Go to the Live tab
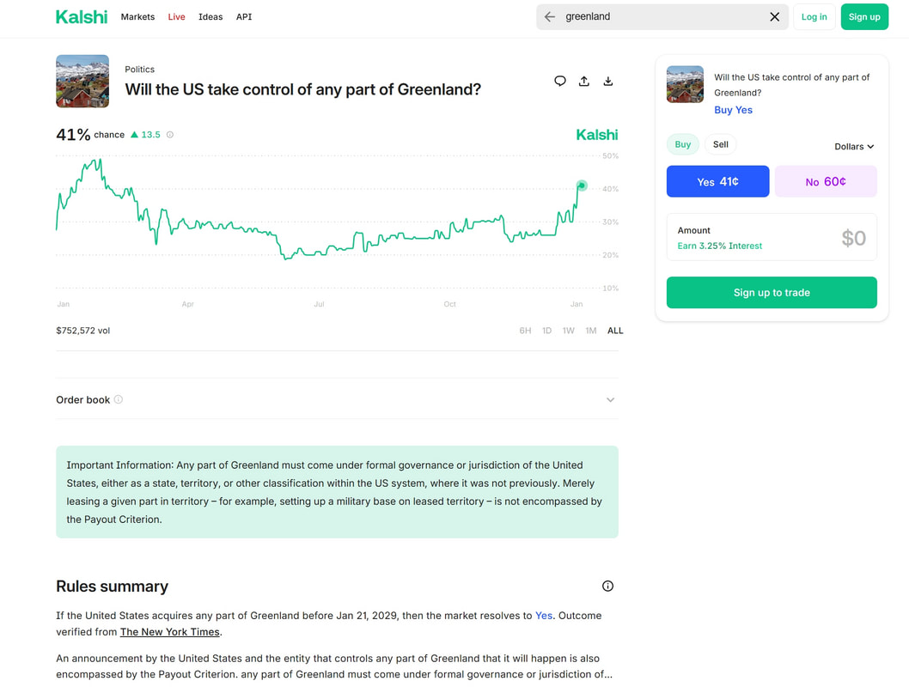Image resolution: width=909 pixels, height=687 pixels. point(176,17)
